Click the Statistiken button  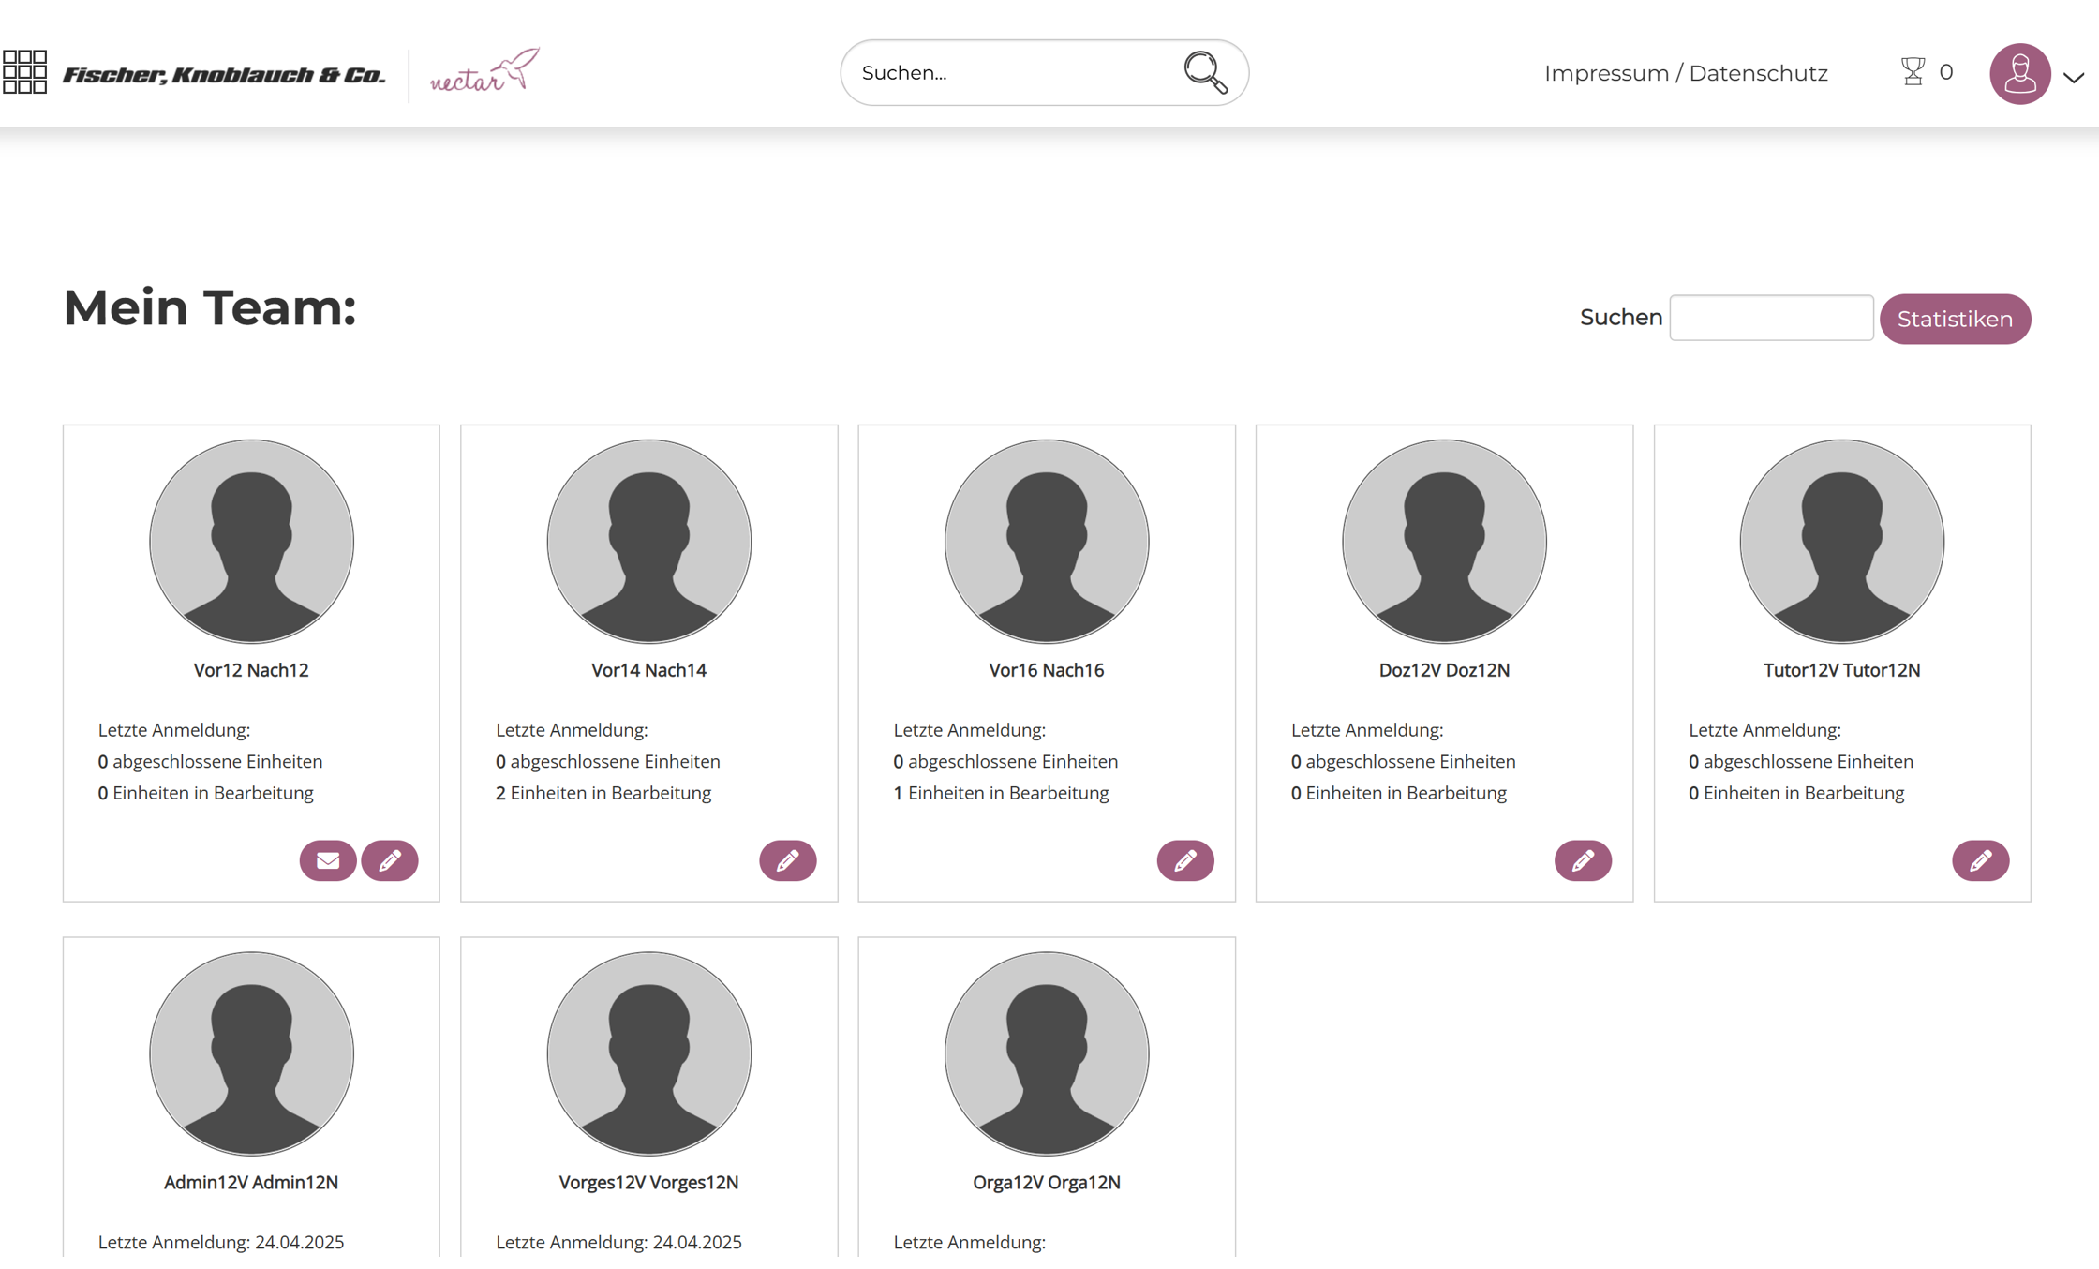(1955, 319)
